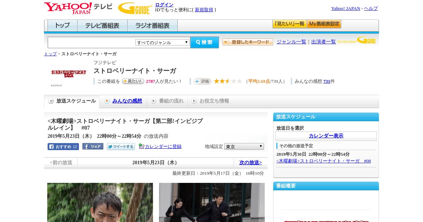This screenshot has width=423, height=222.
Task: Click 平均2.69点 average score text
Action: tap(259, 81)
